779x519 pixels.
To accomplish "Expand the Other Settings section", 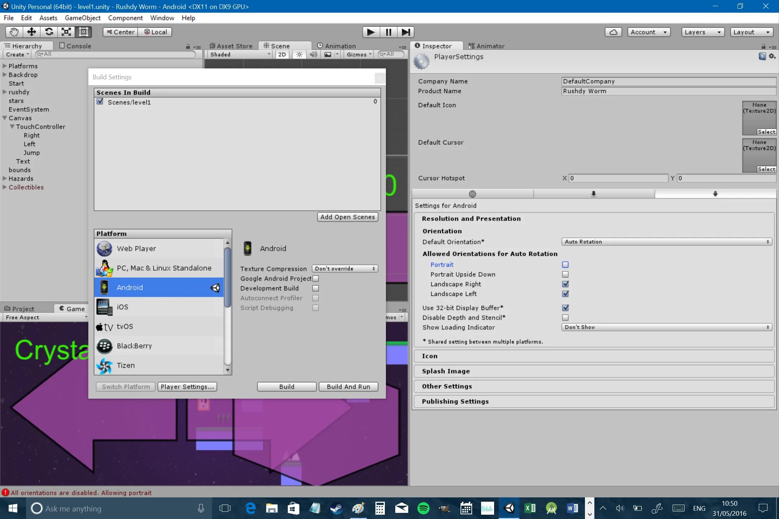I will pyautogui.click(x=447, y=386).
